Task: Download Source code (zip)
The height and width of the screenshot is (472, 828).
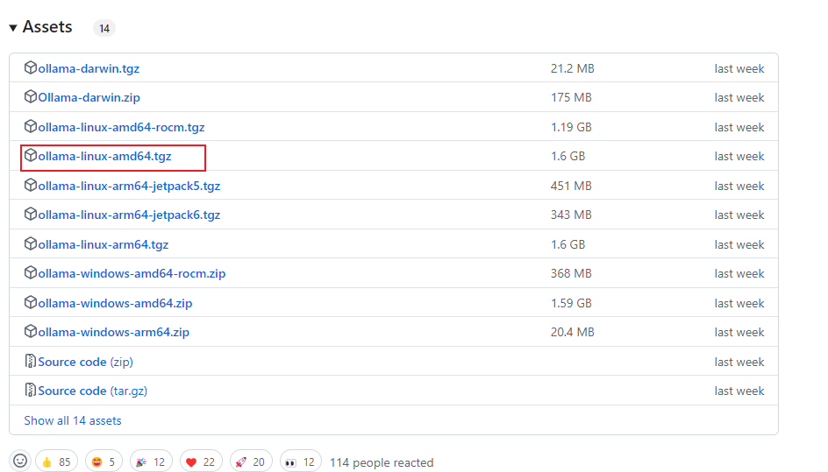Action: click(x=86, y=362)
